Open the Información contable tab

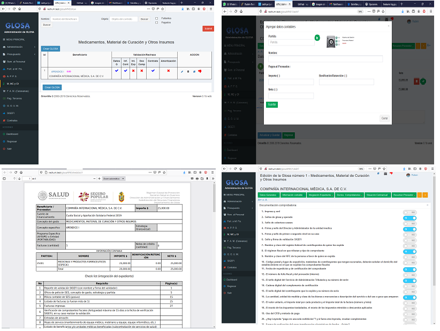(293, 195)
